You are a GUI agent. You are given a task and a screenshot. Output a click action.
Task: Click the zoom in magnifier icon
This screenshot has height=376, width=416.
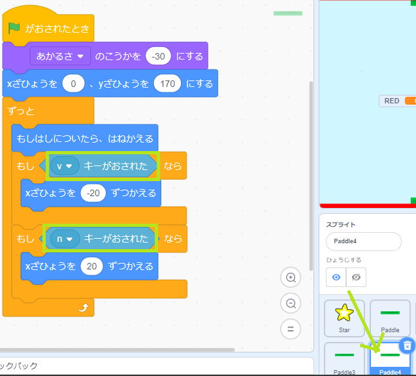[291, 277]
